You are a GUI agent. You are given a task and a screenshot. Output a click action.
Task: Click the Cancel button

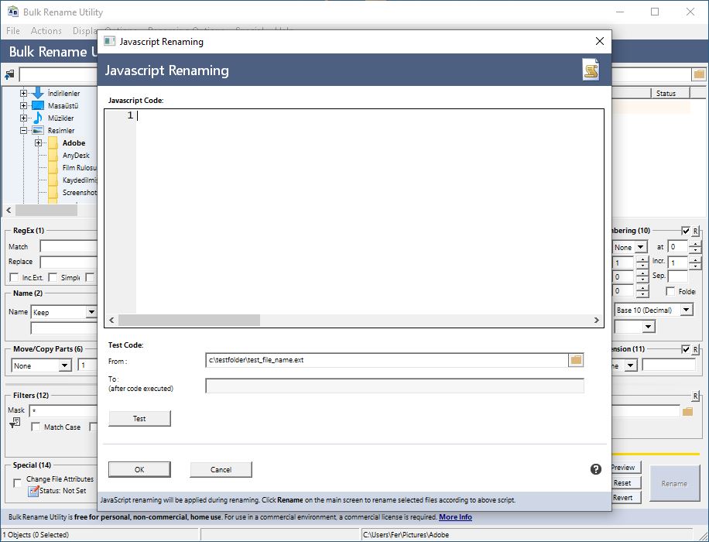tap(221, 470)
